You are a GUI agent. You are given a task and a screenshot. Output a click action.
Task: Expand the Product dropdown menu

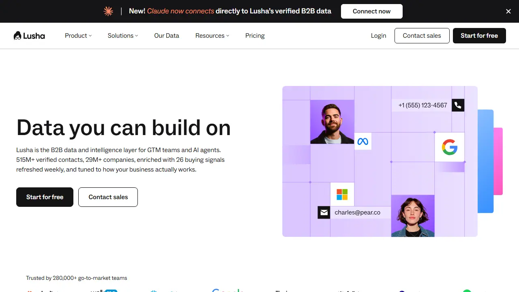[x=78, y=36]
